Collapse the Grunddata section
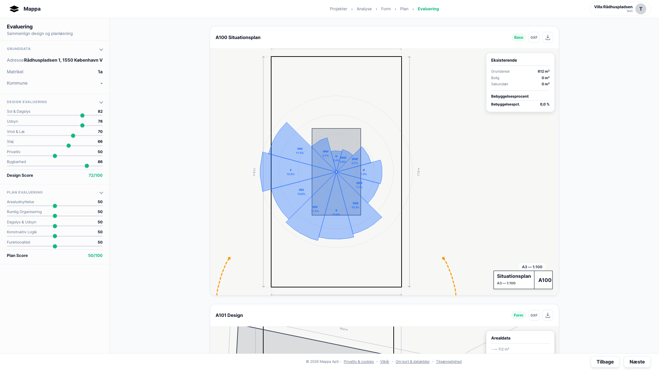The width and height of the screenshot is (659, 370). 101,50
